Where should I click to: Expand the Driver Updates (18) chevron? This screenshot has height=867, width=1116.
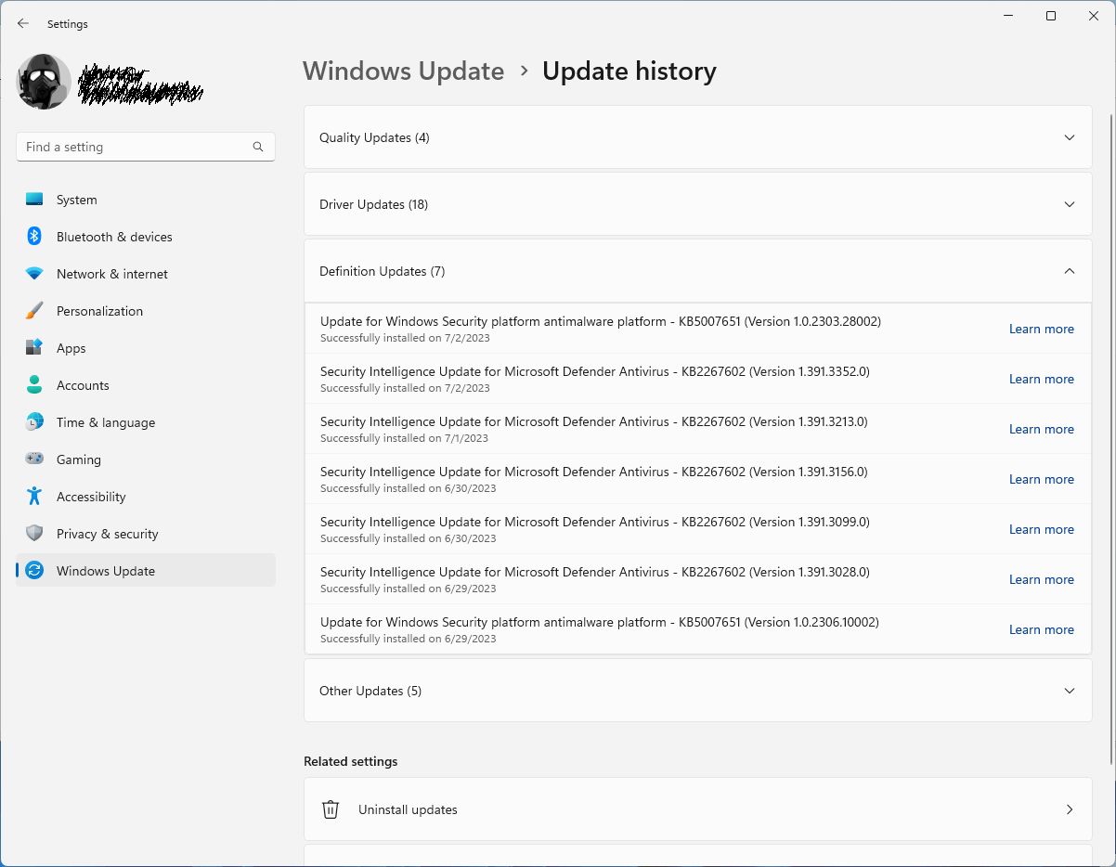pos(1070,204)
